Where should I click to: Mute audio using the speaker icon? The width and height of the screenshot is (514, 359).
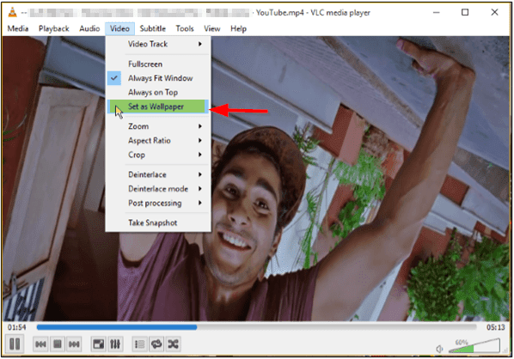[x=439, y=349]
